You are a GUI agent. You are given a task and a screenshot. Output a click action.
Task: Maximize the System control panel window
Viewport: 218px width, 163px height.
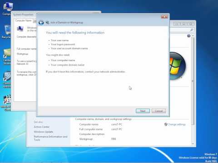[183, 24]
